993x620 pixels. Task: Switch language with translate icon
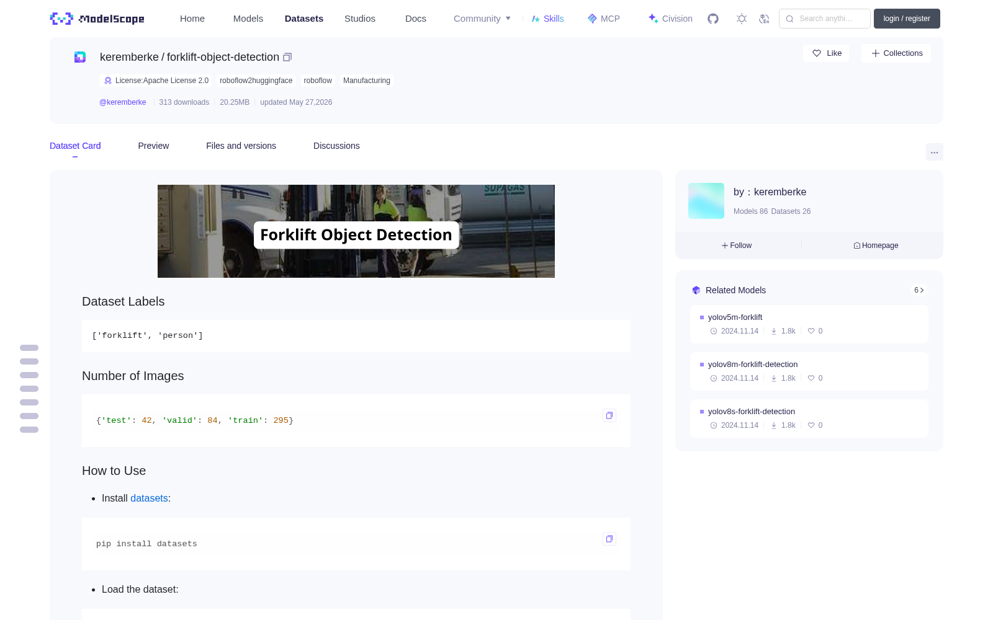pyautogui.click(x=765, y=19)
